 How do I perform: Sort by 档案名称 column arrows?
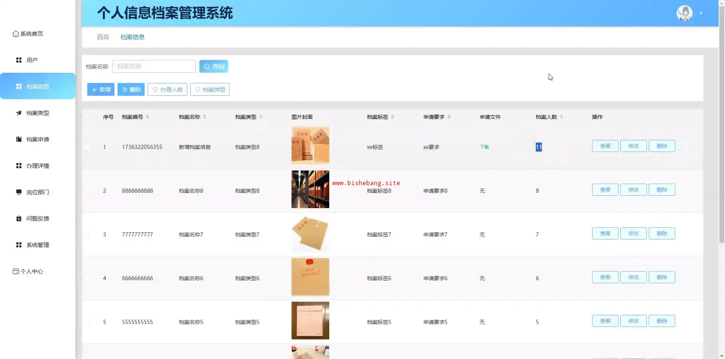coord(205,117)
